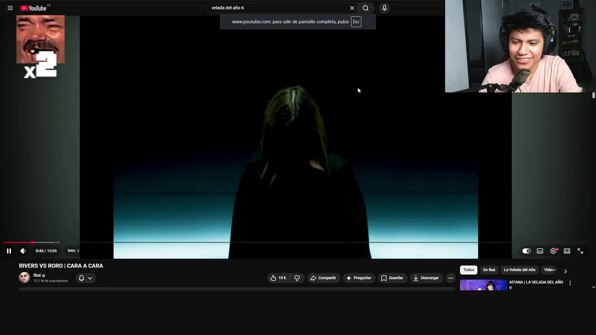Click the magnifier search button

point(366,8)
